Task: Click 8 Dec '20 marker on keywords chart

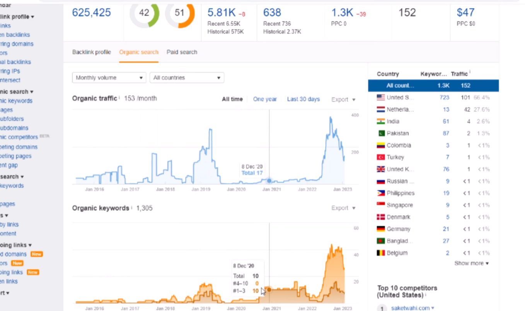Action: (x=269, y=289)
